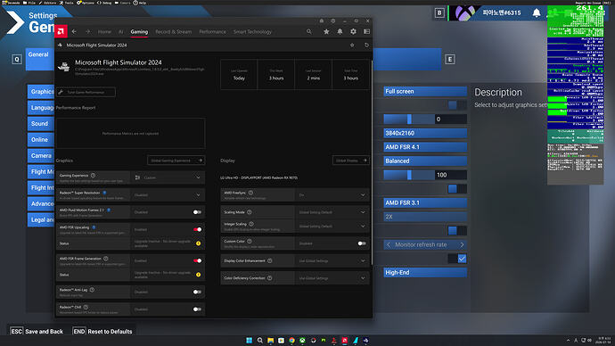The image size is (615, 346).
Task: Open the Sound category in game settings
Action: pyautogui.click(x=41, y=124)
